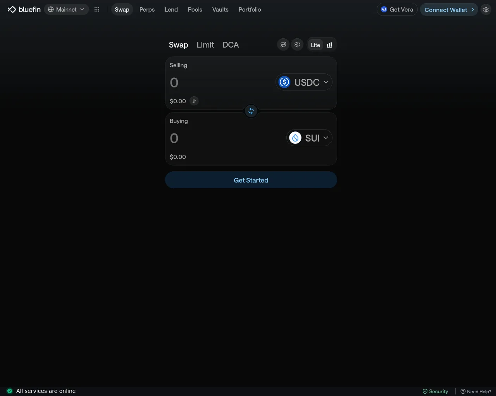Screen dimensions: 496x396
Task: Click the bluefin logo
Action: click(x=24, y=9)
